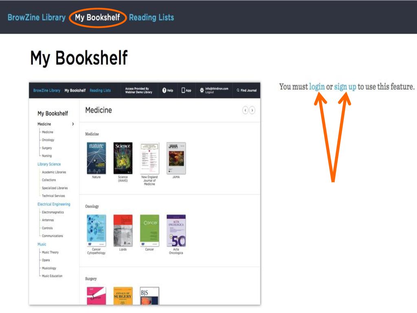Open Electrical Engineering bookshelf category
This screenshot has width=417, height=313.
54,204
